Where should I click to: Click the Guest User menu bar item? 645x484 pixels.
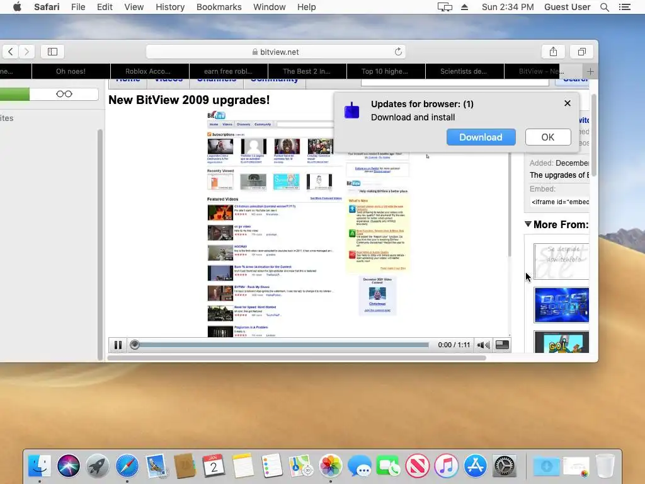pyautogui.click(x=568, y=7)
